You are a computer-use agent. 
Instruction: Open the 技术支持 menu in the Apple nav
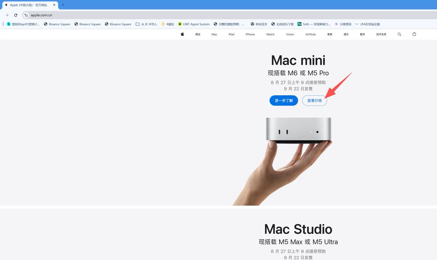381,35
